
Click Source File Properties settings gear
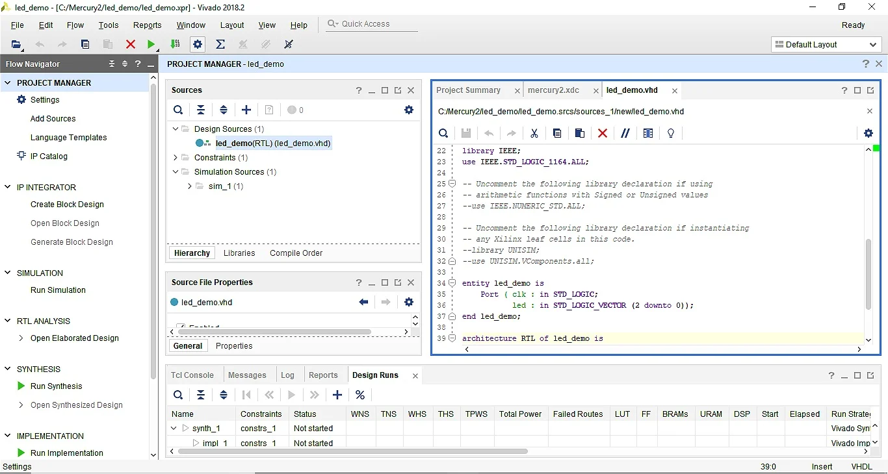(x=409, y=302)
